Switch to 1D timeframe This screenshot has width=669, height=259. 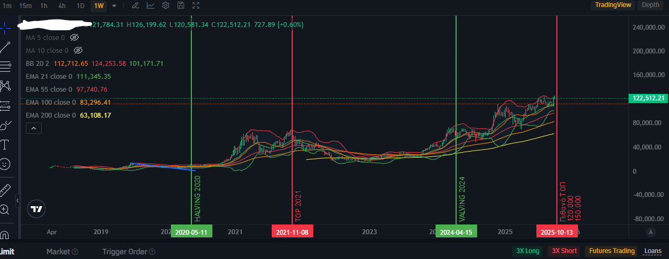(x=80, y=5)
